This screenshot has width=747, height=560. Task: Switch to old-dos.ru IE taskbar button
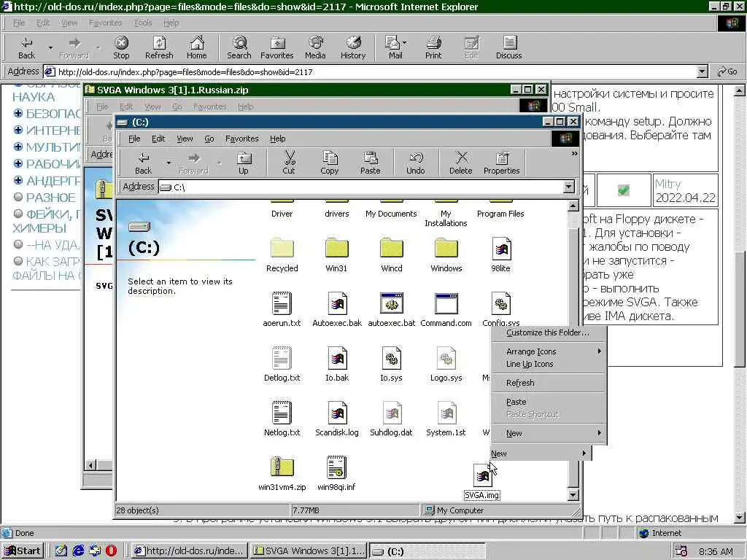pyautogui.click(x=189, y=551)
